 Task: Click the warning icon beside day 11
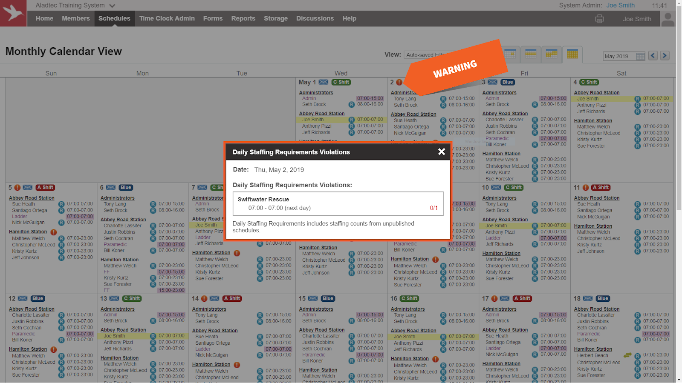pyautogui.click(x=586, y=188)
